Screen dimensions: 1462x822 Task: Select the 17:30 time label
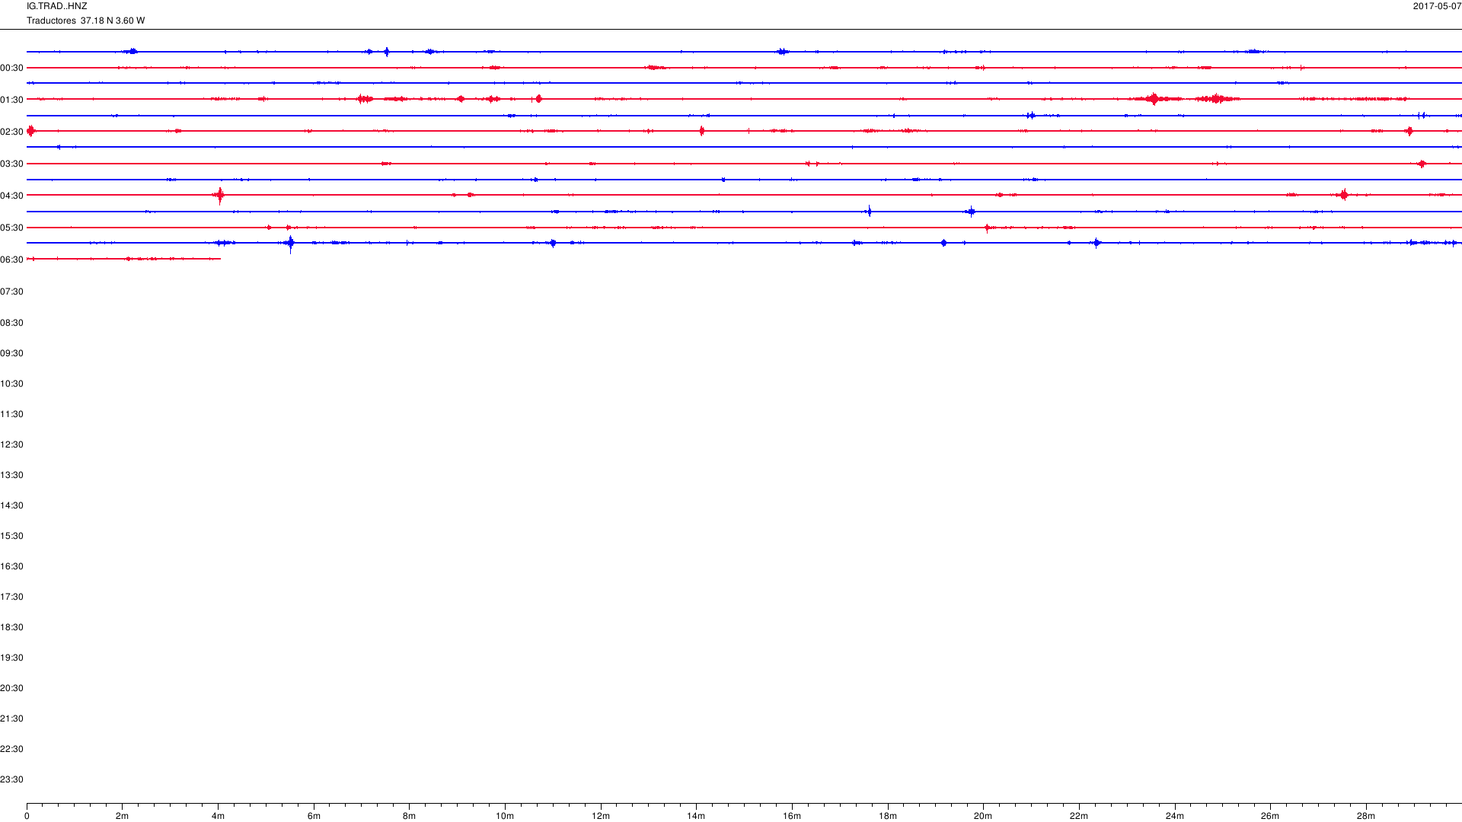tap(11, 597)
